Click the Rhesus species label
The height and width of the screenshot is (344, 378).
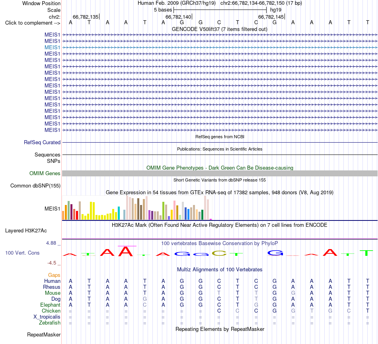click(52, 287)
